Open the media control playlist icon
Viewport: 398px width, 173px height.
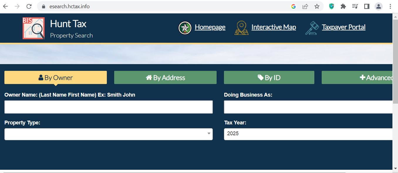(x=355, y=6)
